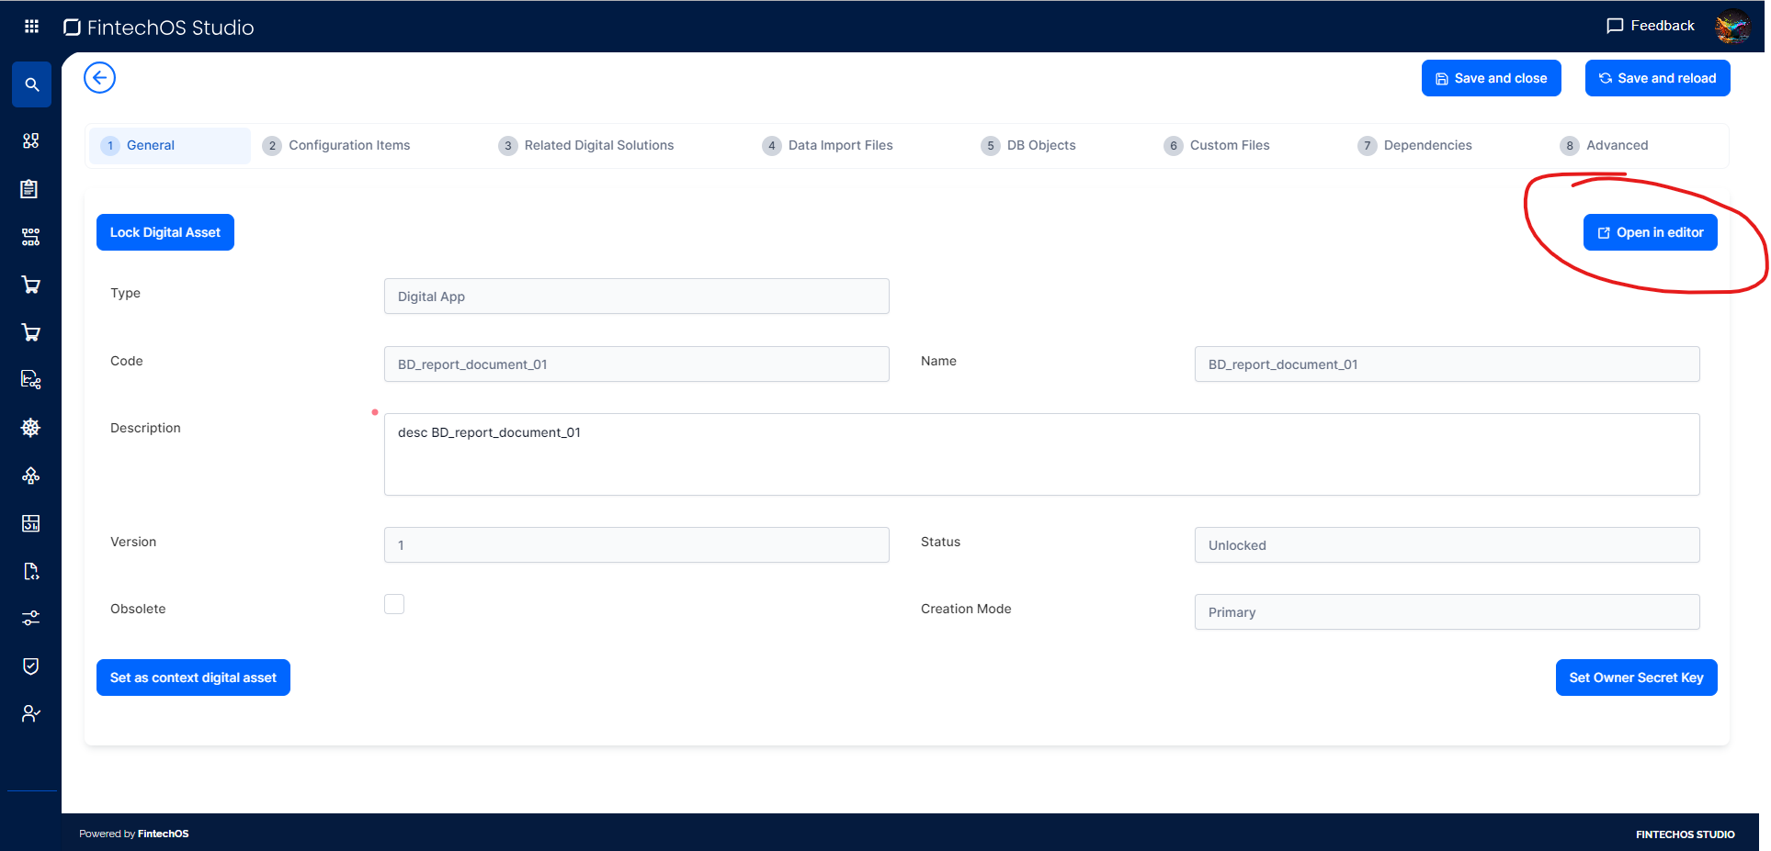Click the user avatar in top bar

click(1731, 27)
